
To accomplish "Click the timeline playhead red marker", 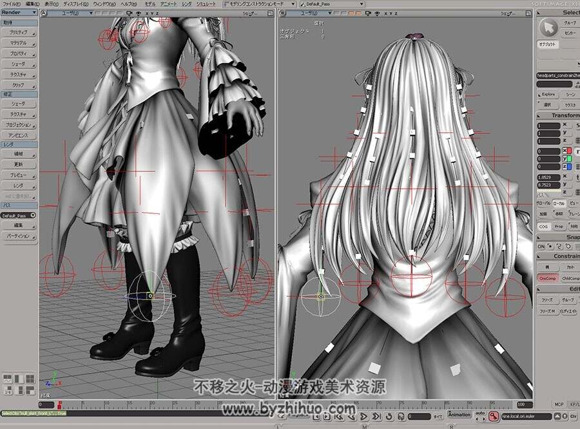I will (59, 404).
